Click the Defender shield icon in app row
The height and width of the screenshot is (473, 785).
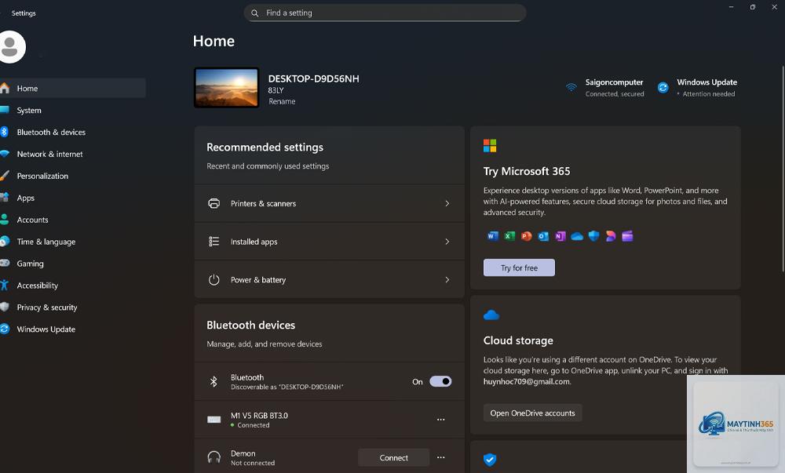593,236
